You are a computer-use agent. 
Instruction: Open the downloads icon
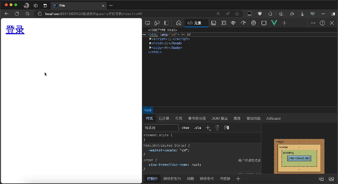click(x=302, y=14)
